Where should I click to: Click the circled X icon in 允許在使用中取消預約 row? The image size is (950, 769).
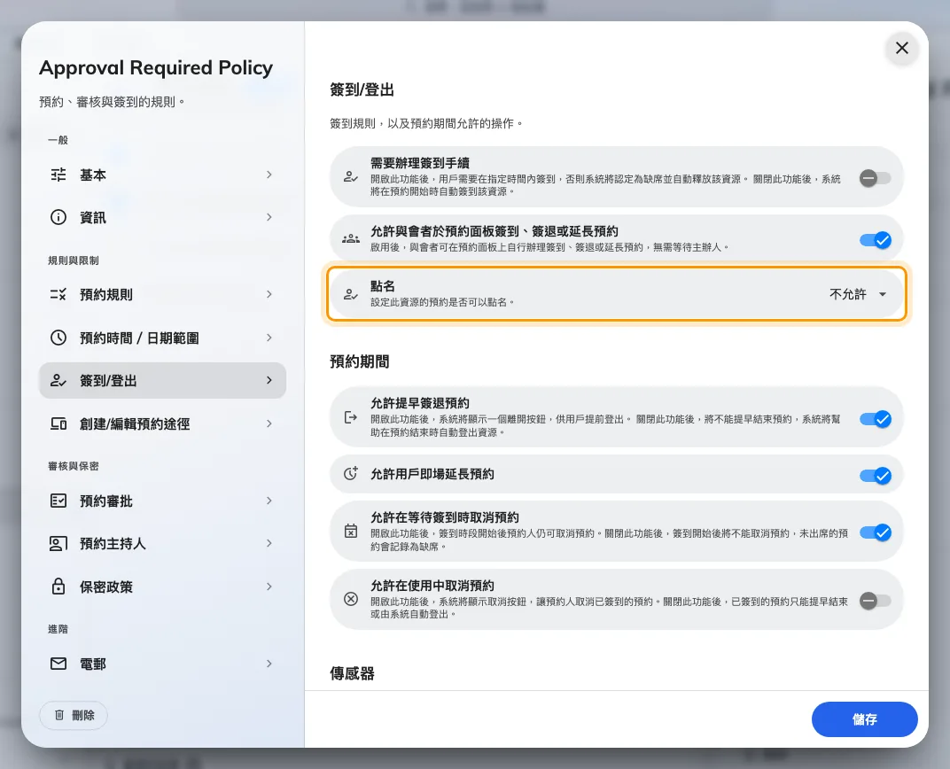351,600
